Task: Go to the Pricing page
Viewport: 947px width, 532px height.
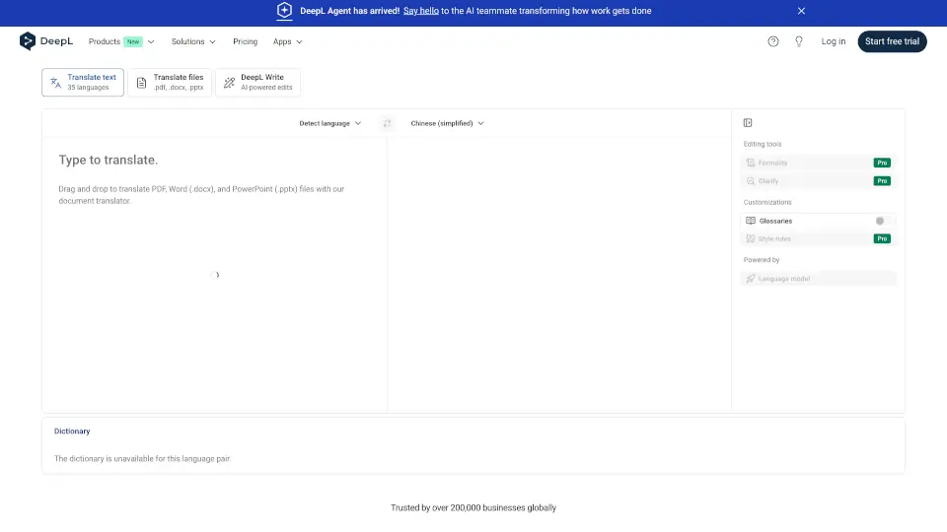Action: [246, 41]
